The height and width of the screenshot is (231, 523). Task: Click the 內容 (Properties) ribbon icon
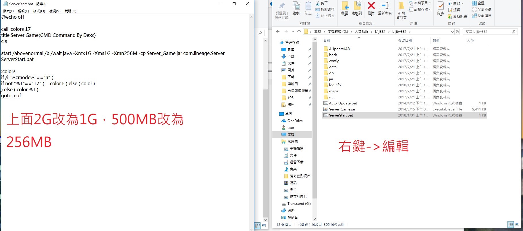[441, 8]
